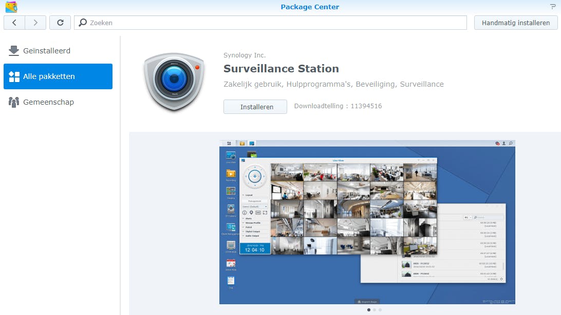This screenshot has height=315, width=561.
Task: Go forward with the right arrow button
Action: (35, 23)
